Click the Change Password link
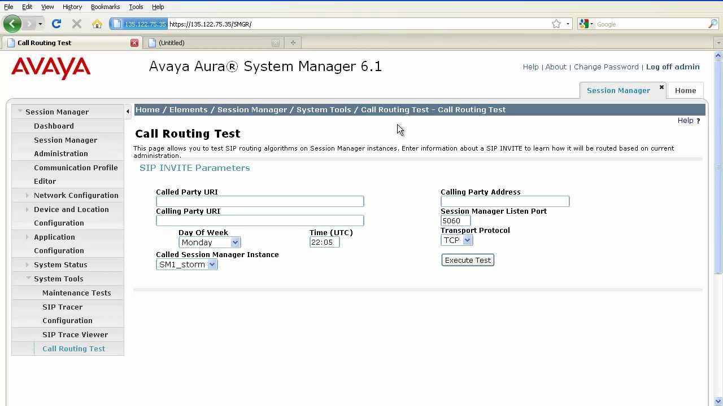 pos(606,67)
